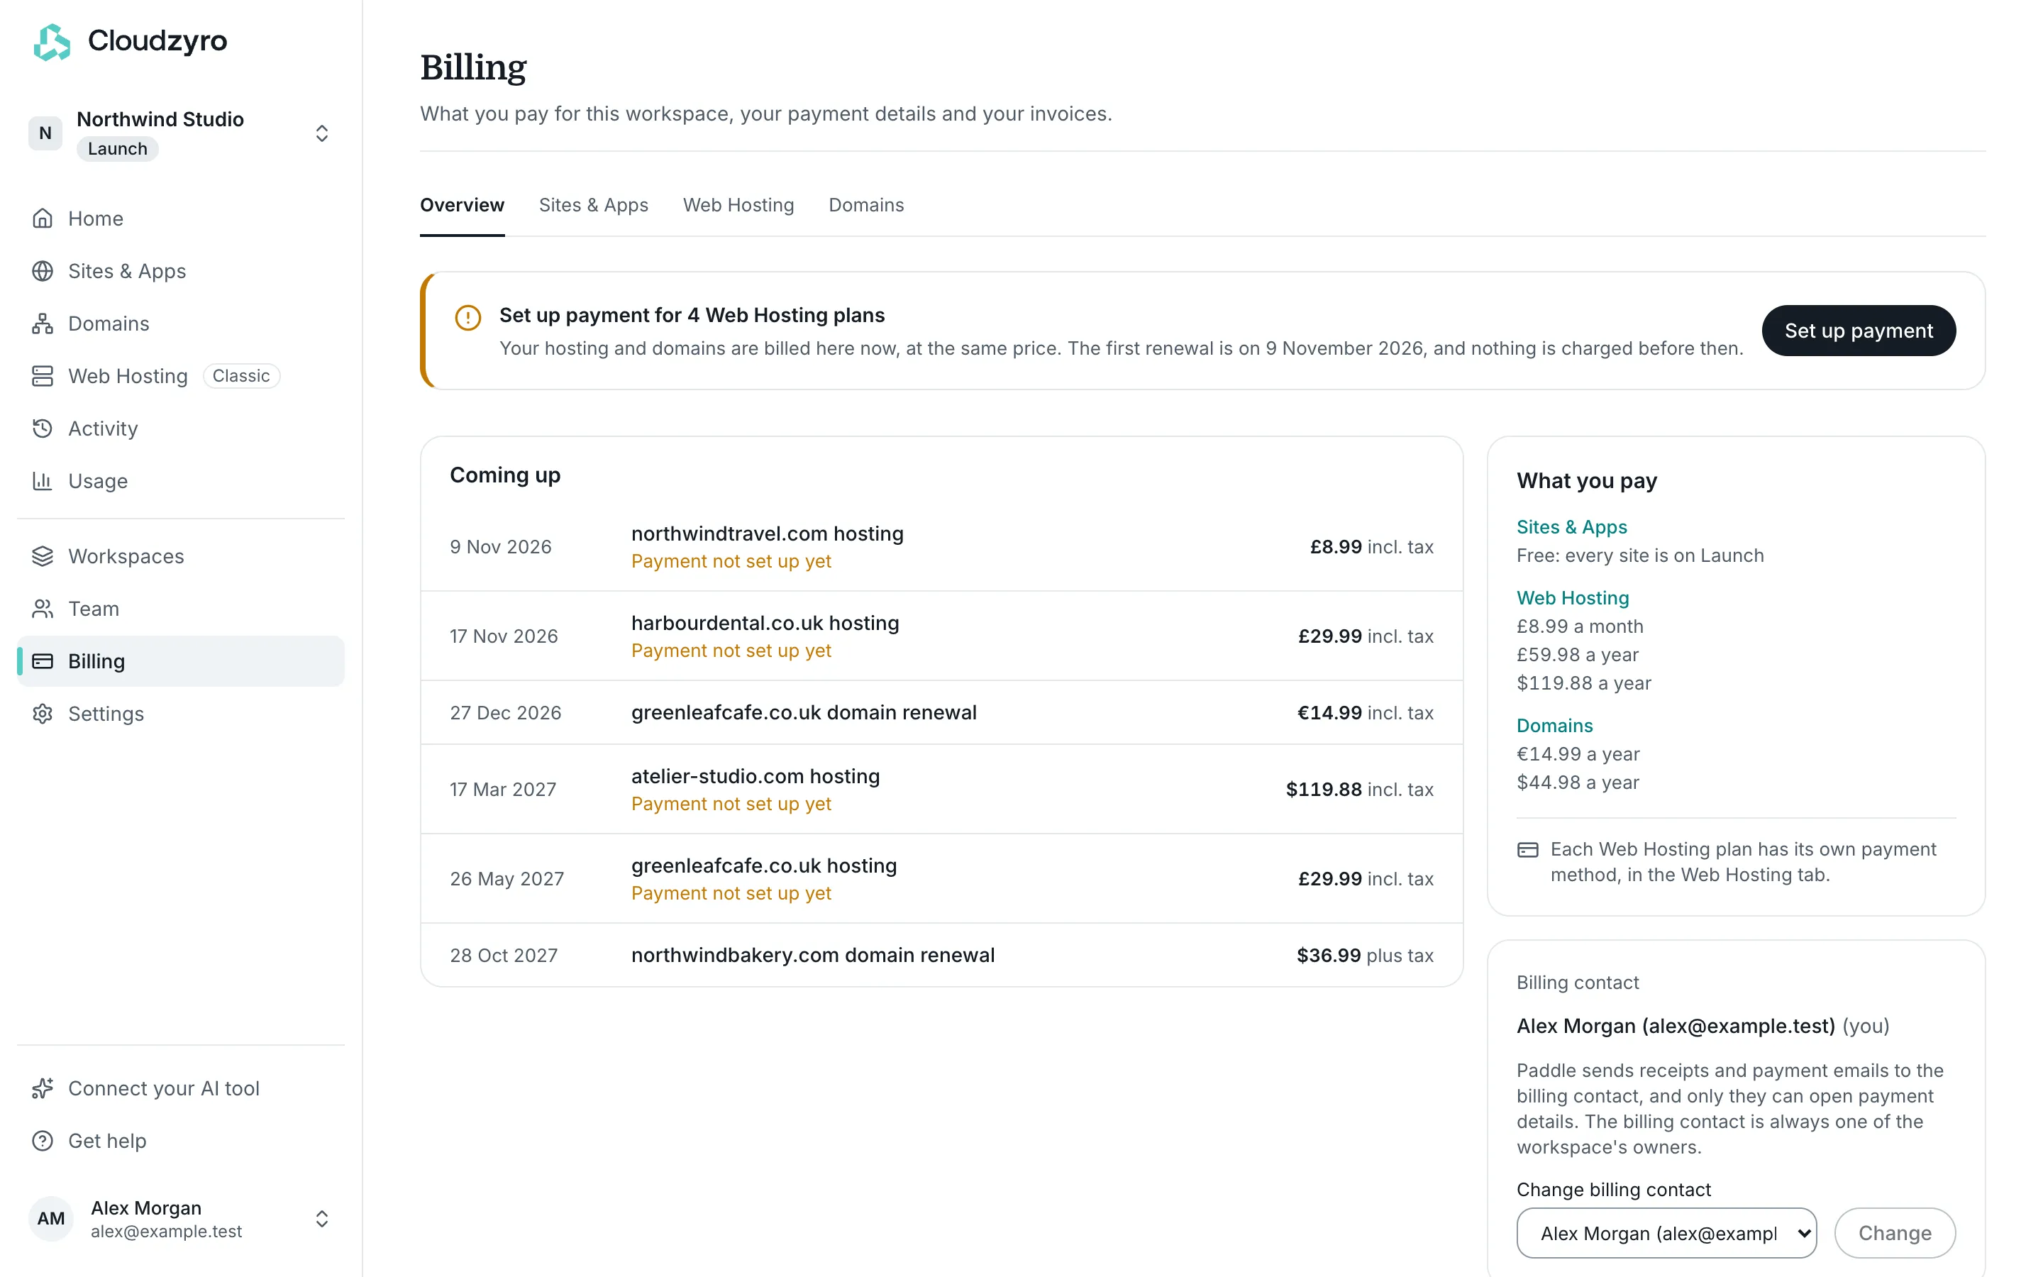
Task: Click the Workspaces layers icon
Action: point(43,555)
